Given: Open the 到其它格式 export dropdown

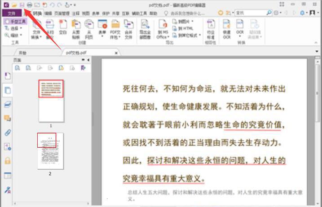Looking at the screenshot, I should (186, 35).
